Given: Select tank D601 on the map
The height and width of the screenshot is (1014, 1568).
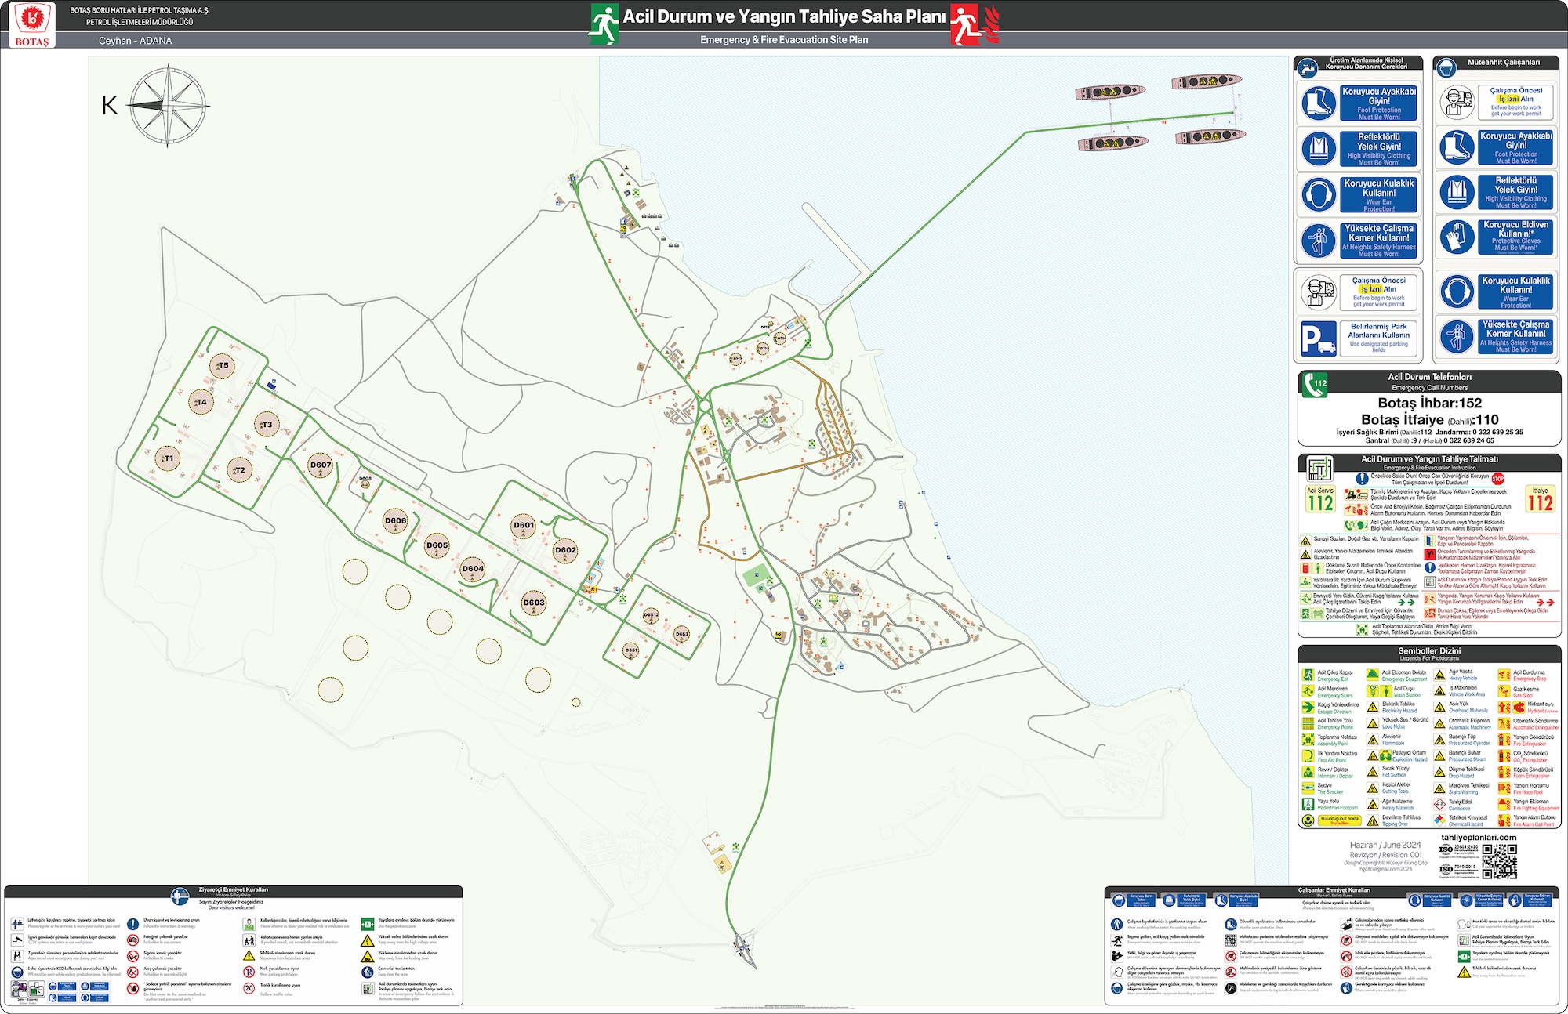Looking at the screenshot, I should [x=523, y=526].
